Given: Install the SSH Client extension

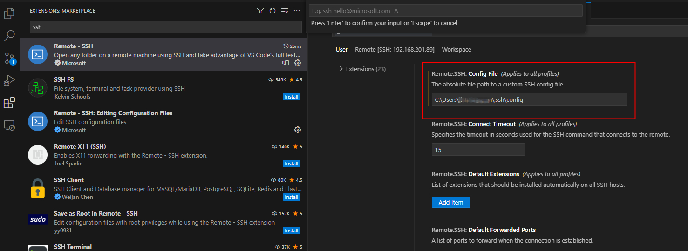Looking at the screenshot, I should 292,197.
